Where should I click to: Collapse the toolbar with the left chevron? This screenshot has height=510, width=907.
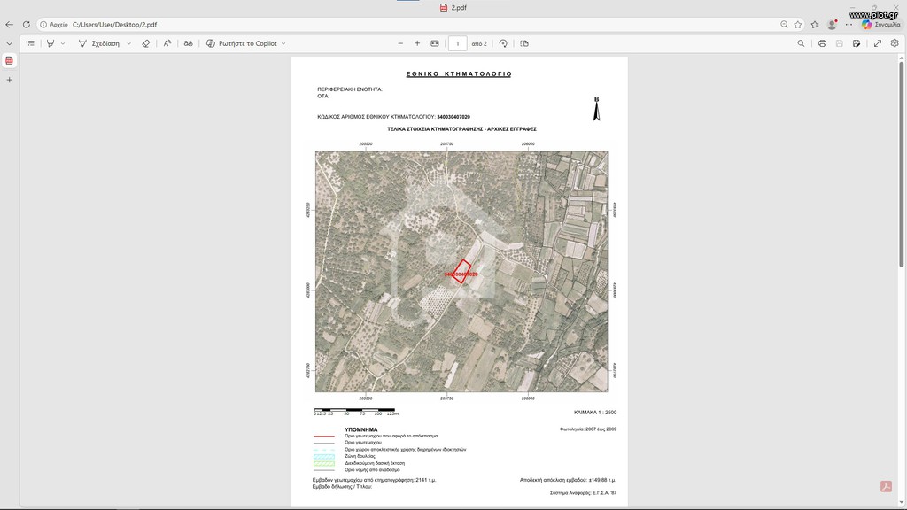click(x=9, y=43)
